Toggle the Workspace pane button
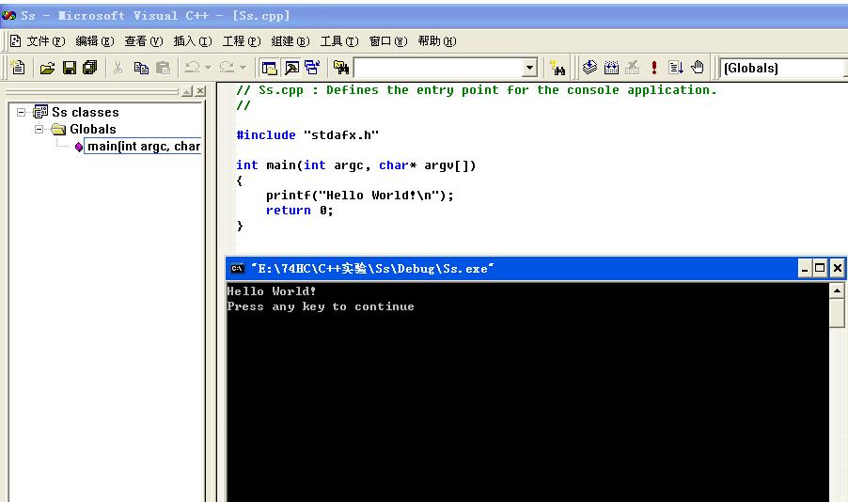Screen dimensions: 848x502 269,68
